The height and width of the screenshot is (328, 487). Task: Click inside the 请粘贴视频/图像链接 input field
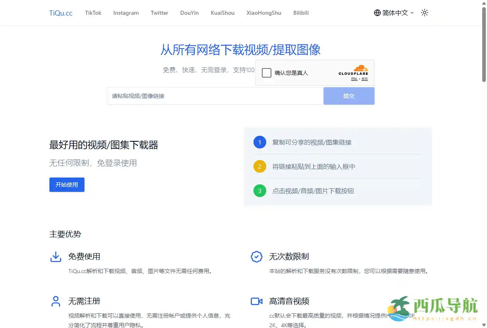215,96
